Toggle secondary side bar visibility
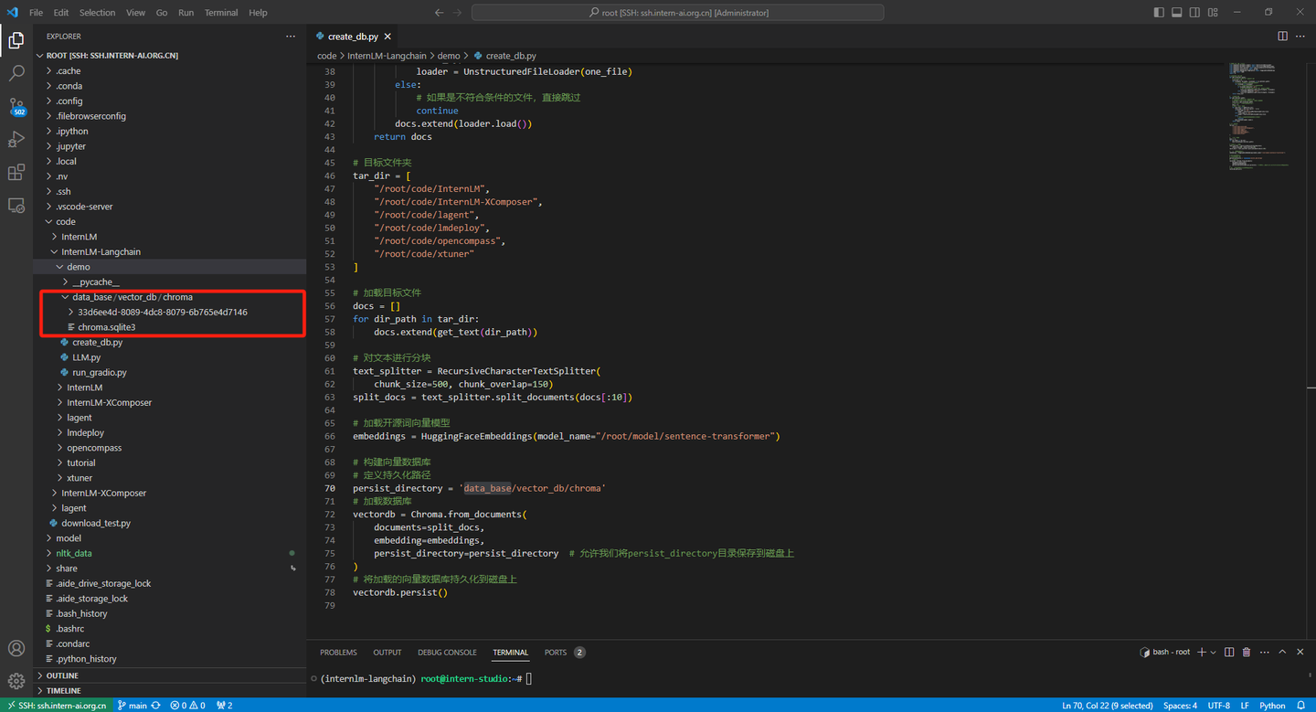Image resolution: width=1316 pixels, height=712 pixels. (x=1195, y=12)
